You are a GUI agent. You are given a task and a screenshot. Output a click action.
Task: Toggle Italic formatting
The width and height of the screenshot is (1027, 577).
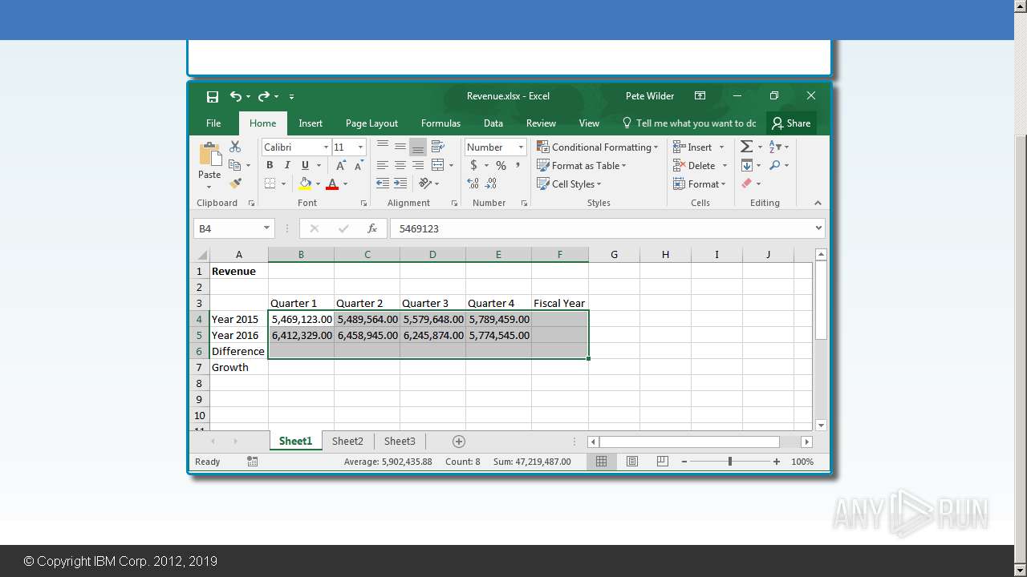287,165
